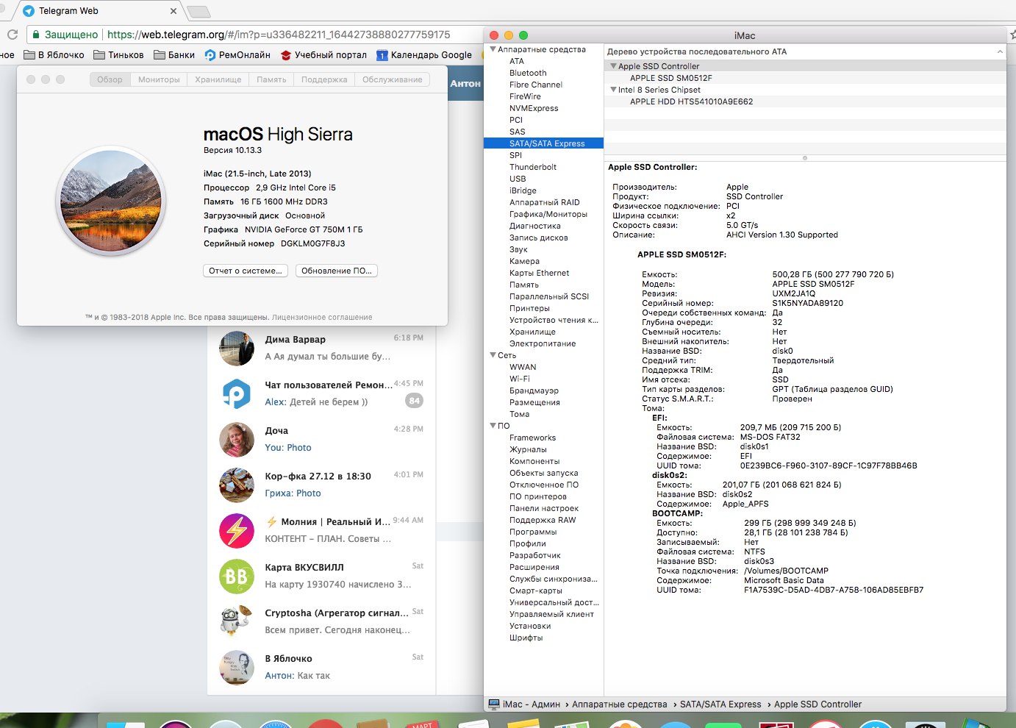The image size is (1016, 728).
Task: Click Apple SSD Controller in path bar
Action: point(818,704)
